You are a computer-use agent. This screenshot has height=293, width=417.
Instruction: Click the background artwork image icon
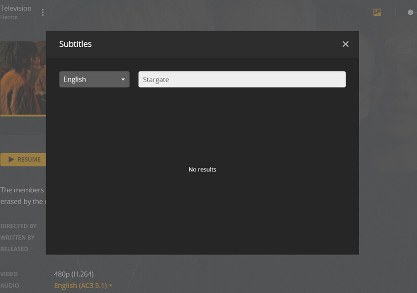377,12
